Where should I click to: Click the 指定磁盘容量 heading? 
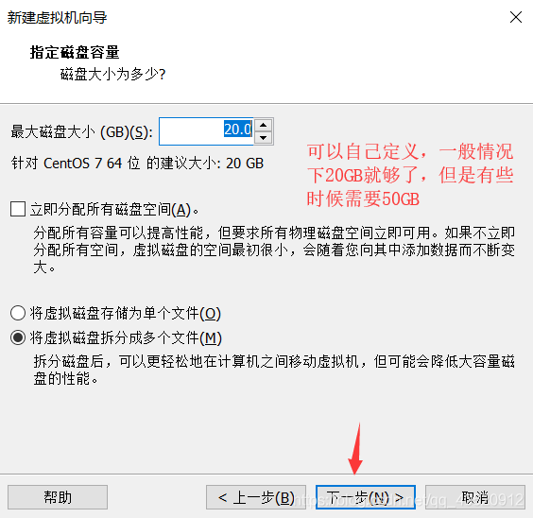click(75, 52)
